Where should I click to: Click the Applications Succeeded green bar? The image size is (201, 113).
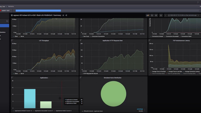pyautogui.click(x=46, y=105)
